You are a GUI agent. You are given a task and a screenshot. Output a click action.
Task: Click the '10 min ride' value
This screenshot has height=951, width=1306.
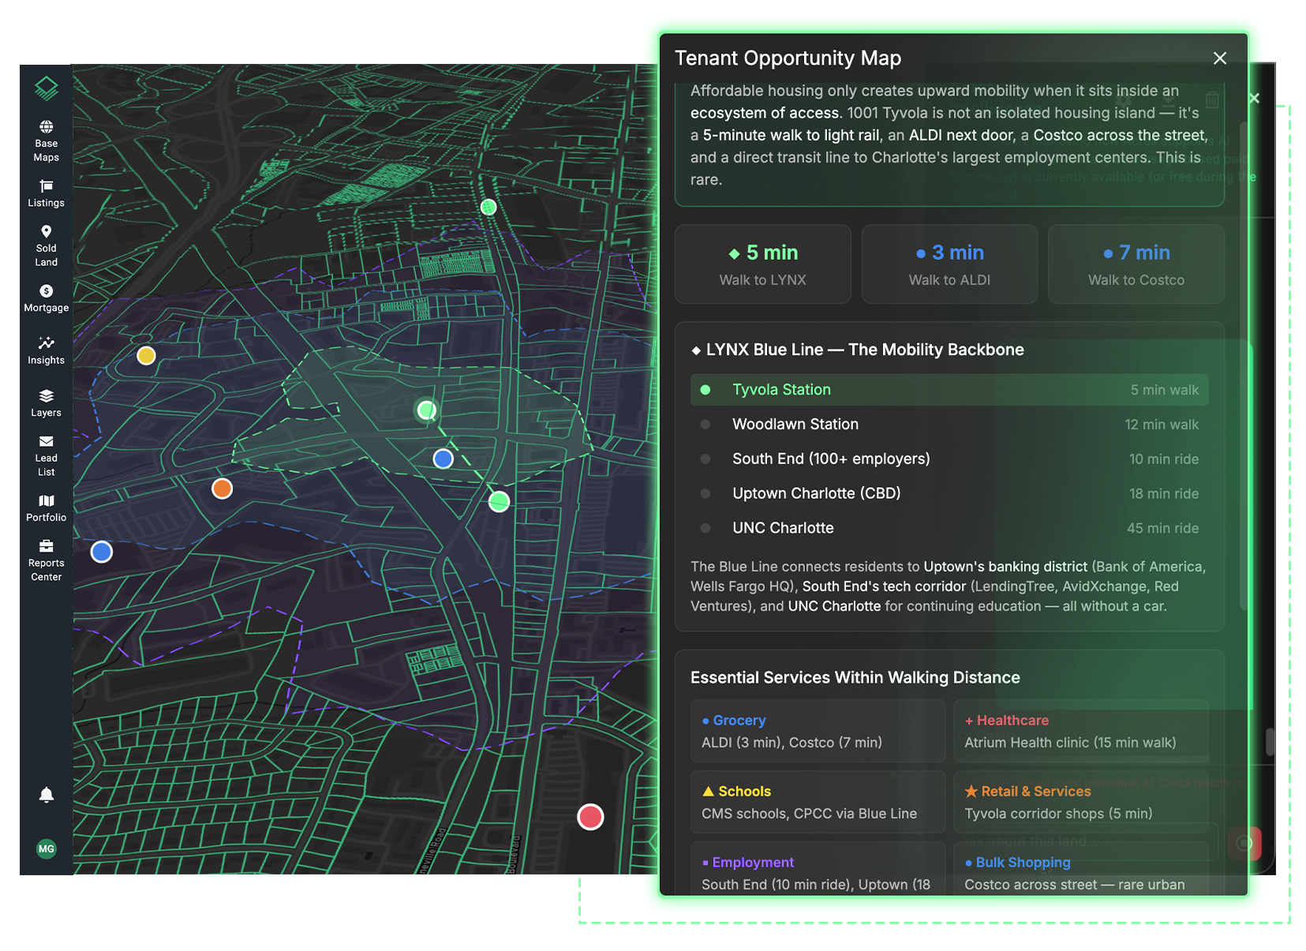click(1164, 459)
